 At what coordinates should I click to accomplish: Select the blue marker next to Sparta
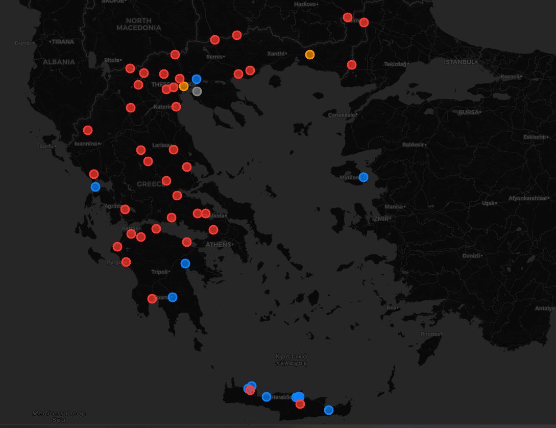(173, 297)
